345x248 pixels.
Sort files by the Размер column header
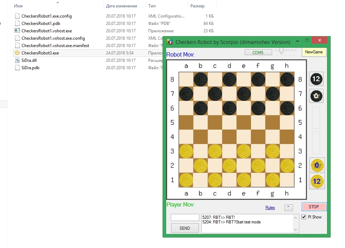click(197, 6)
